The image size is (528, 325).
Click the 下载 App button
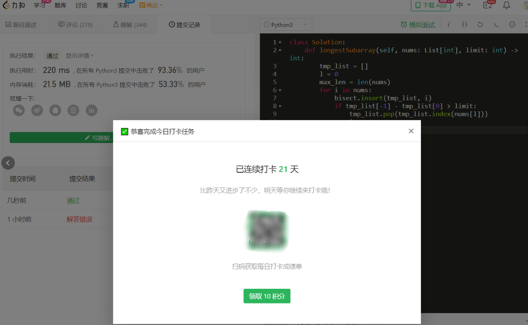pyautogui.click(x=431, y=5)
